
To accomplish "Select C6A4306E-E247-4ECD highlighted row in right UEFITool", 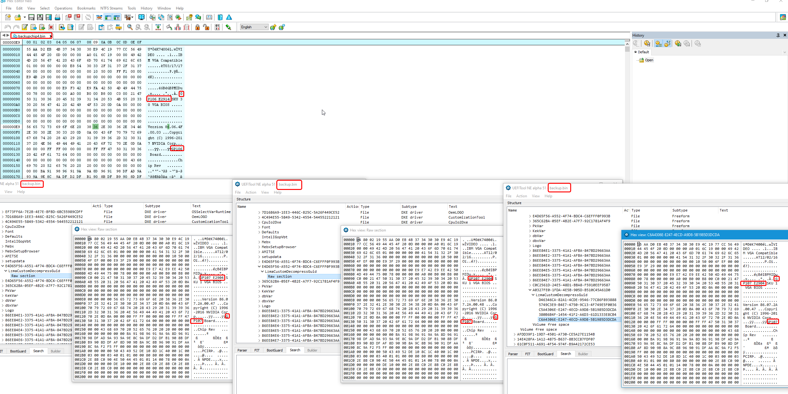I will pos(577,320).
